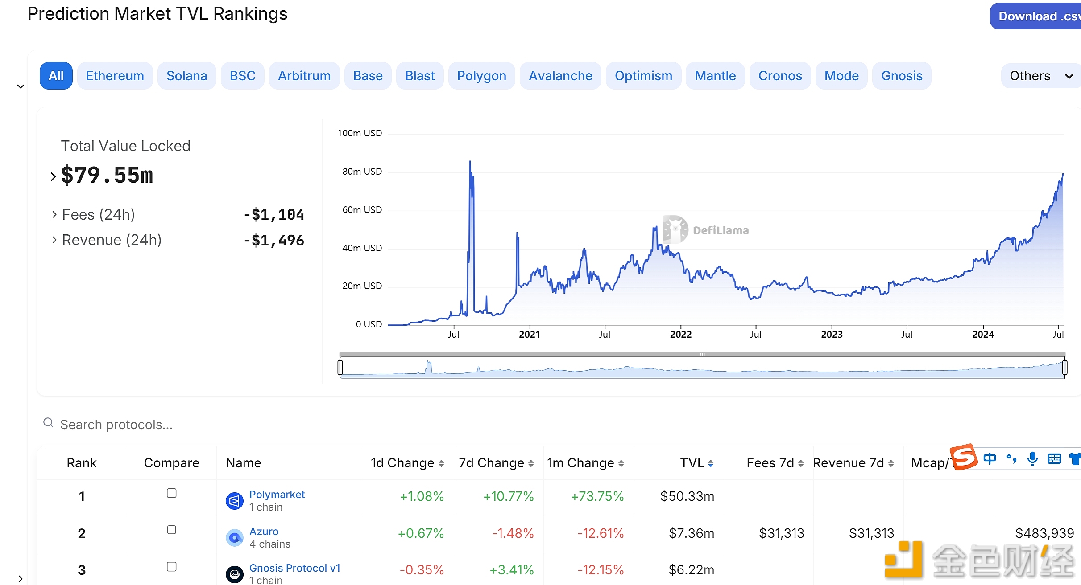Click the chart range right handle
Image resolution: width=1081 pixels, height=585 pixels.
1065,368
